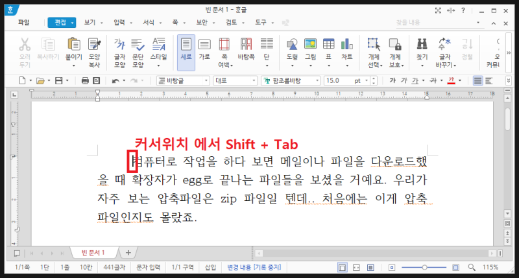Open the 쪽 menu

coord(175,22)
